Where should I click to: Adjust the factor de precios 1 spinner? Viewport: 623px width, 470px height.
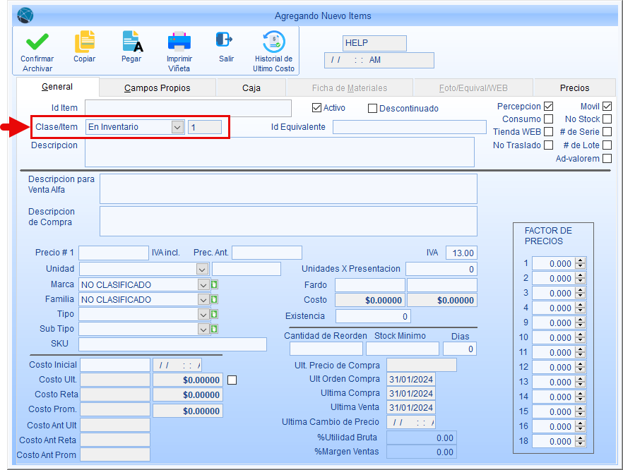[x=581, y=263]
